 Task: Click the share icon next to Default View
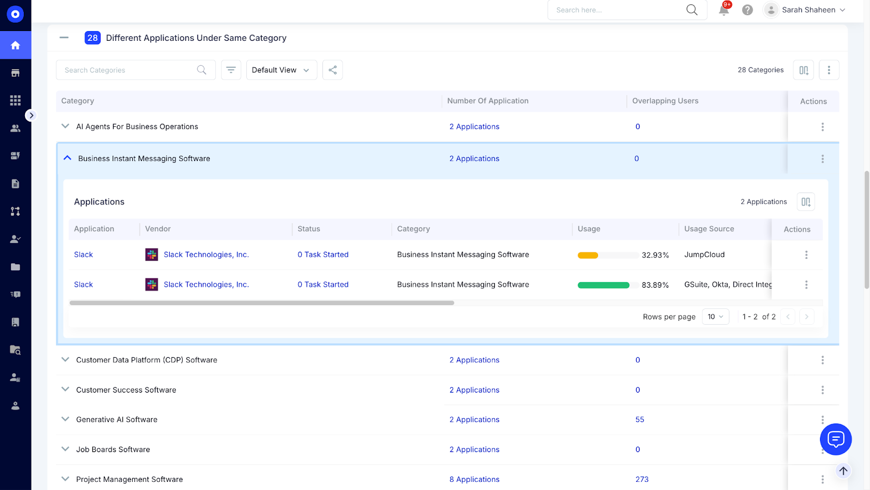[x=332, y=70]
